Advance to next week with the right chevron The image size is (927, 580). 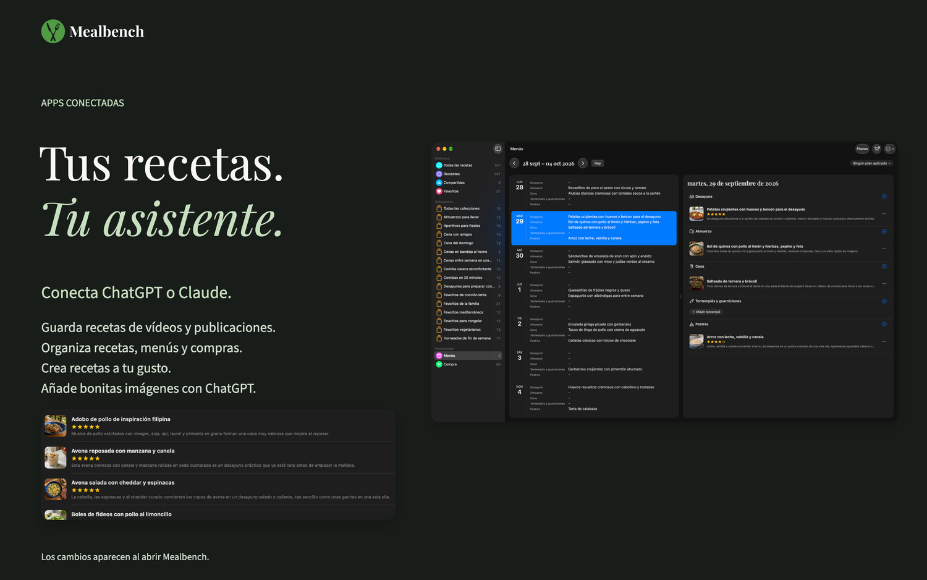click(x=583, y=163)
